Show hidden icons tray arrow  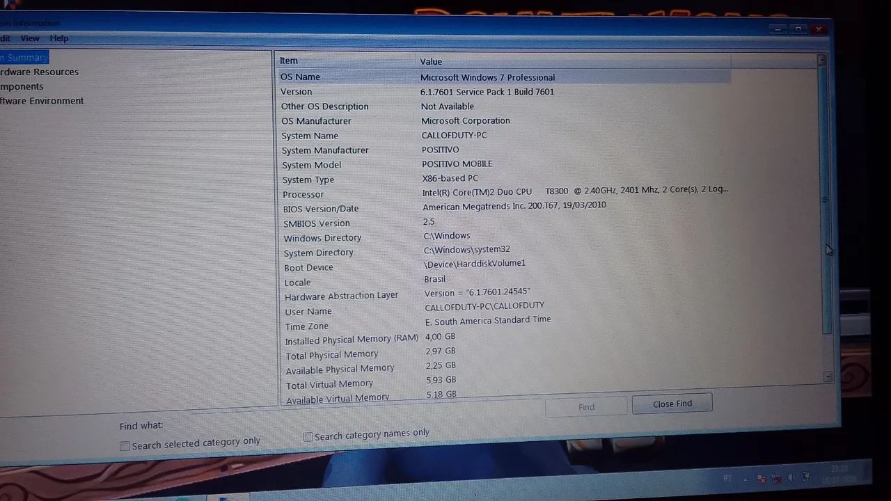746,479
